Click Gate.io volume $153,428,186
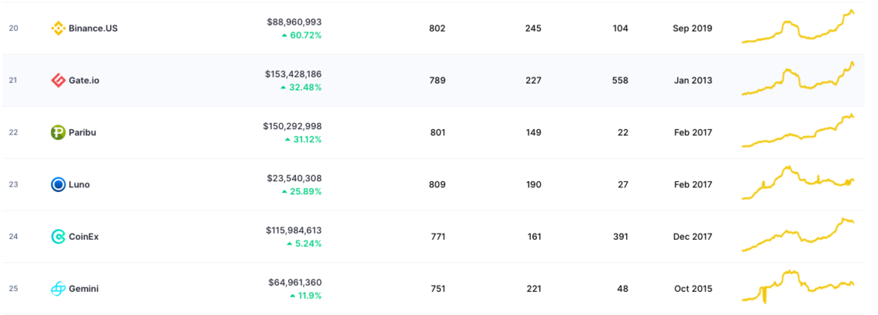Image resolution: width=878 pixels, height=315 pixels. point(293,75)
